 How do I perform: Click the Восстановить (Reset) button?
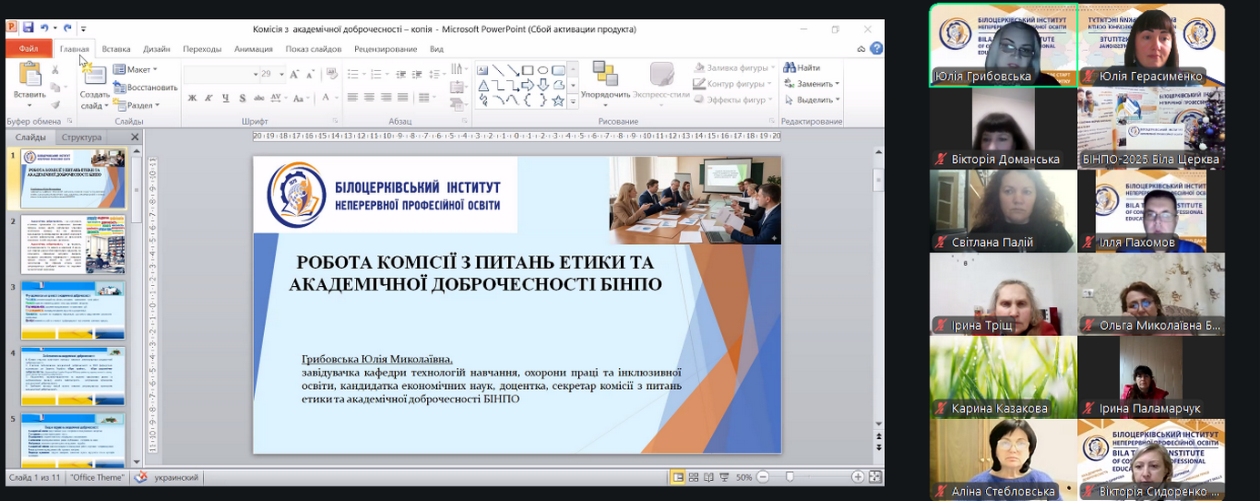click(146, 87)
